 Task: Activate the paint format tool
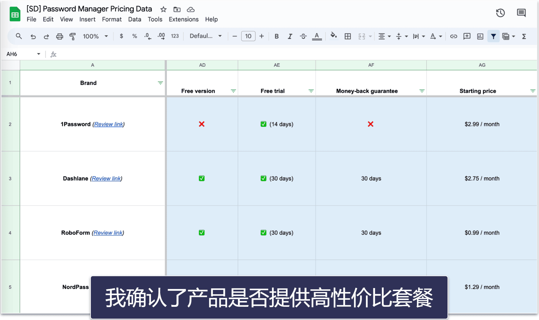pyautogui.click(x=72, y=37)
